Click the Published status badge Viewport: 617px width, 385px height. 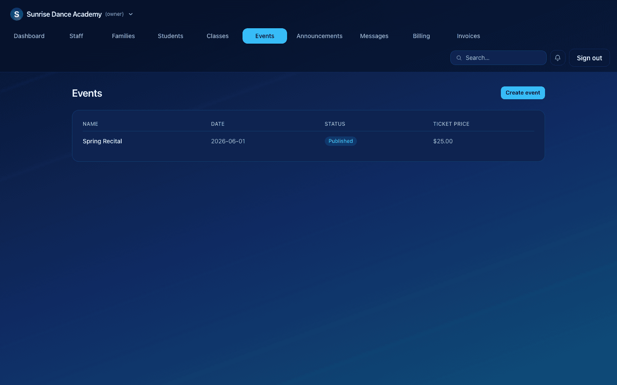click(341, 141)
